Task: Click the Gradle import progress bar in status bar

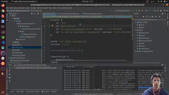Action: pyautogui.click(x=124, y=94)
